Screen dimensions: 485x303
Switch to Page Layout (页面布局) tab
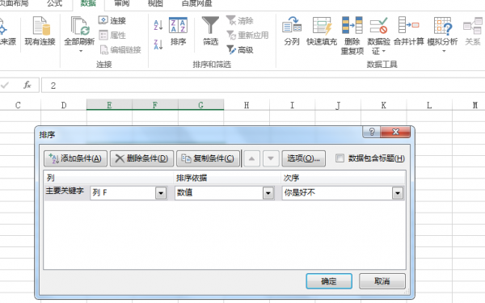[15, 4]
